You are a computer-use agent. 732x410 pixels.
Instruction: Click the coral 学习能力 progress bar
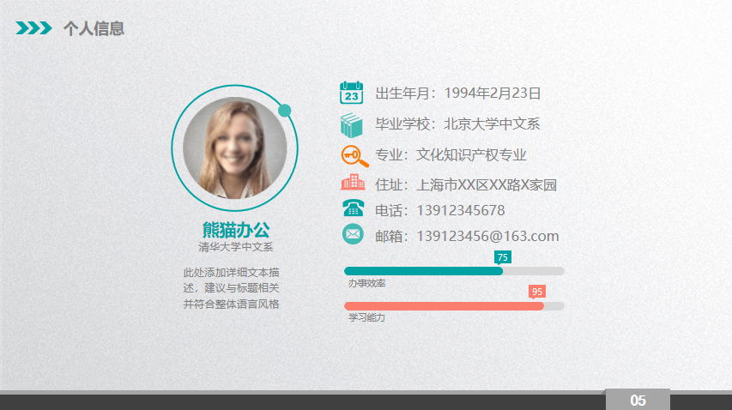[444, 306]
